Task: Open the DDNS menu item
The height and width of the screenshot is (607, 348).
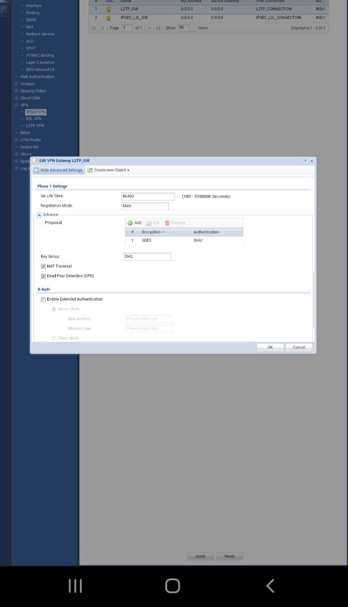Action: tap(31, 20)
